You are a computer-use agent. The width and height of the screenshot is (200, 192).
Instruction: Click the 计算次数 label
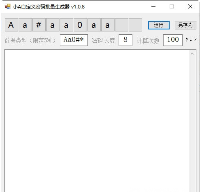point(148,41)
